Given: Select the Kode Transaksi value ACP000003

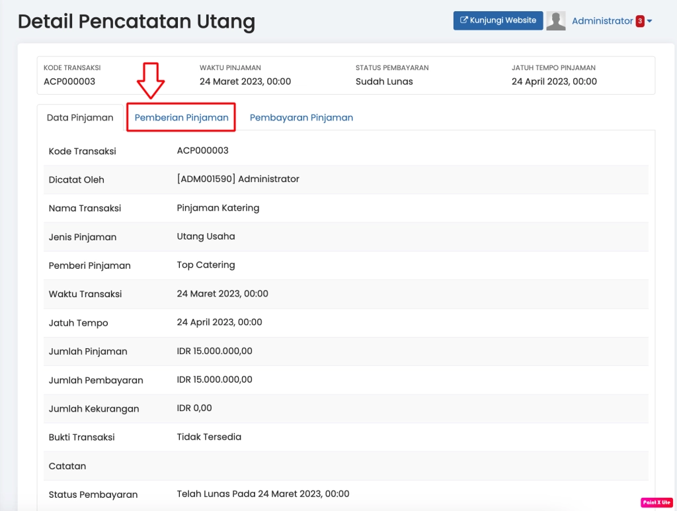Looking at the screenshot, I should (70, 81).
